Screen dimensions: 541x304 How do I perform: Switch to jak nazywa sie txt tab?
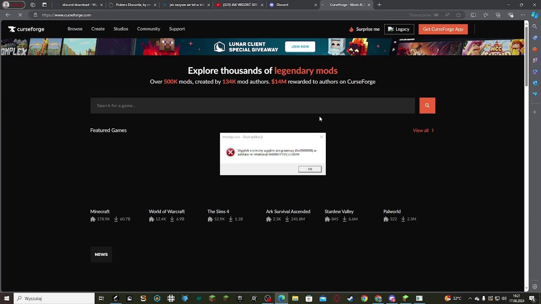[186, 5]
